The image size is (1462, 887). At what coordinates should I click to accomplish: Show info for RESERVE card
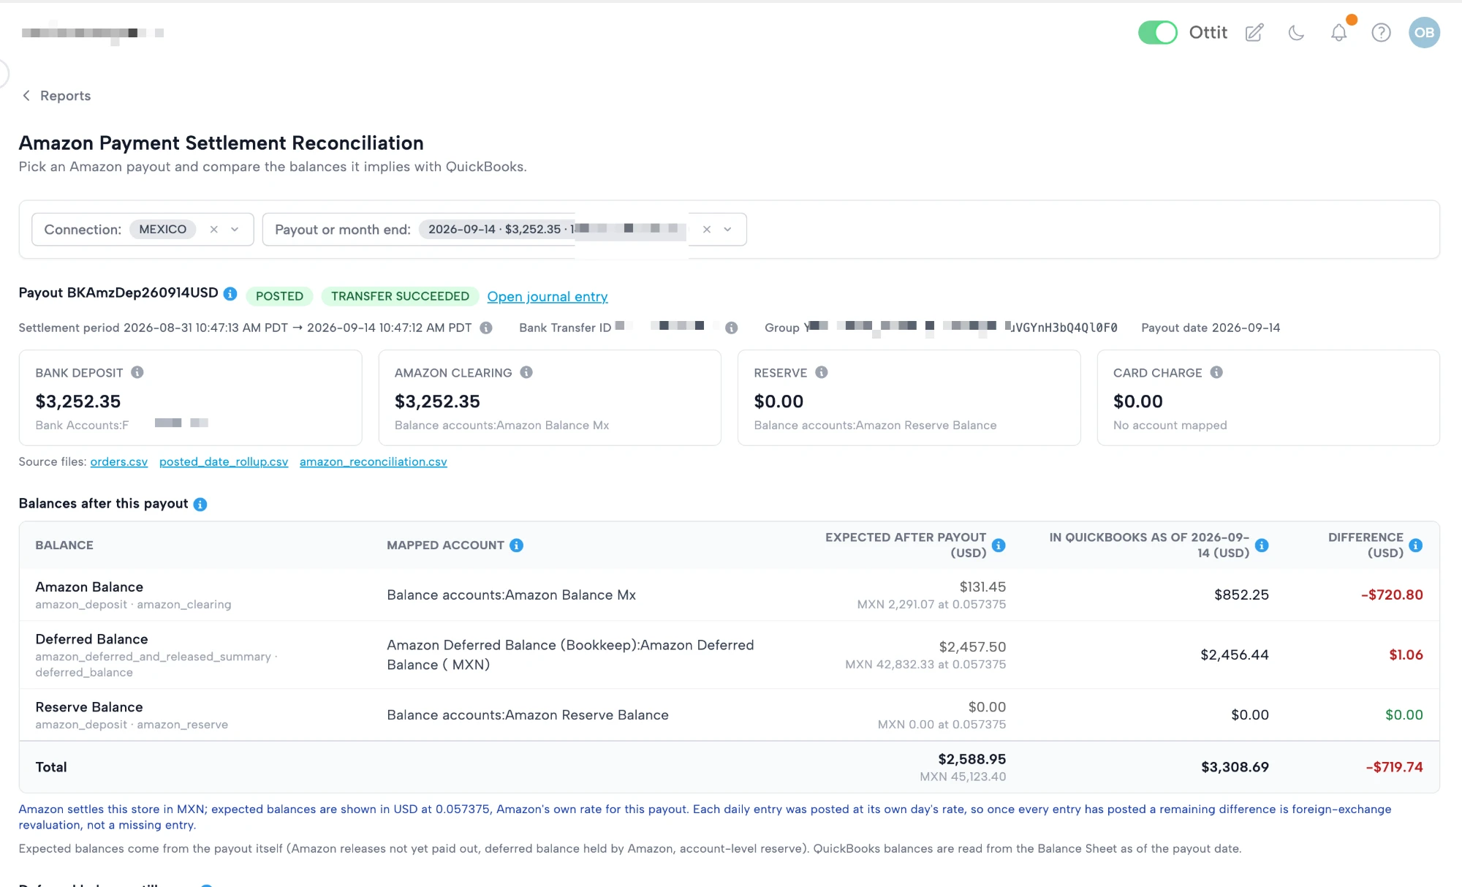822,372
